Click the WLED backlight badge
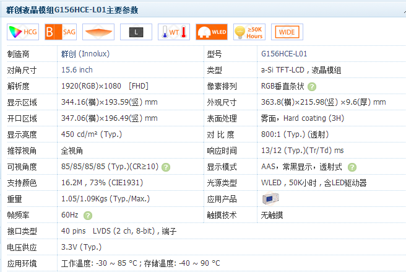The width and height of the screenshot is (406, 272). pos(211,32)
